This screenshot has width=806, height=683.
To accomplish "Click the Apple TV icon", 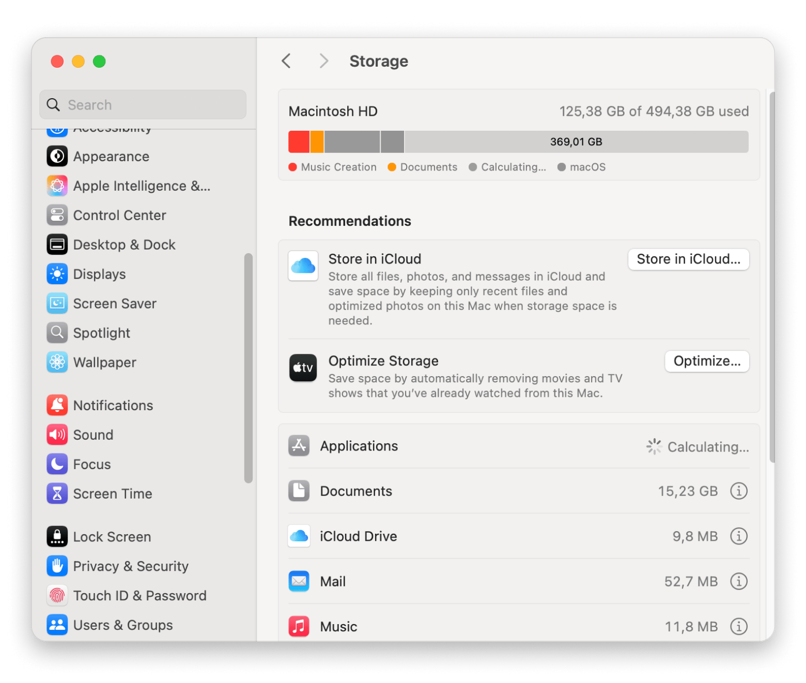I will click(303, 367).
